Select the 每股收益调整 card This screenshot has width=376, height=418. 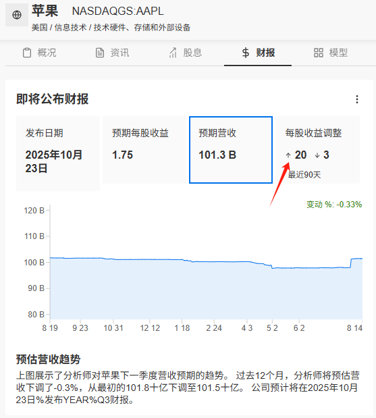point(317,150)
